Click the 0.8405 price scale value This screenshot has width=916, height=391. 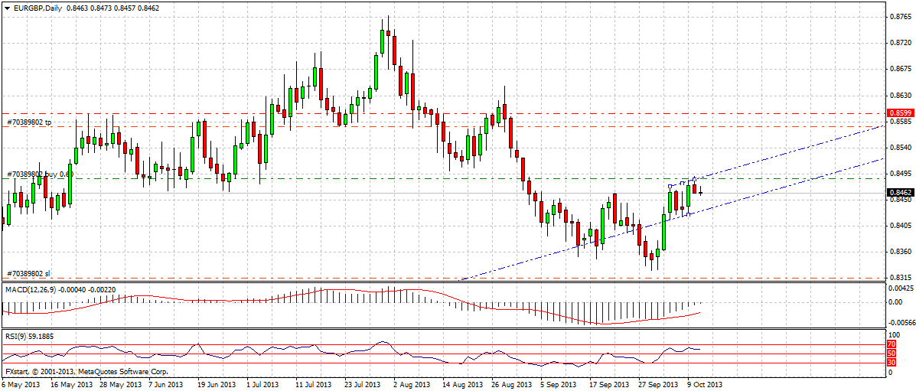point(898,226)
